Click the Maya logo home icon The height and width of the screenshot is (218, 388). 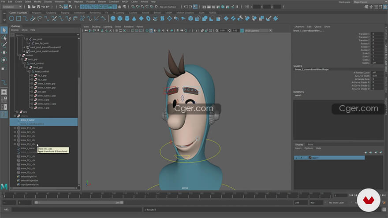pos(4,187)
